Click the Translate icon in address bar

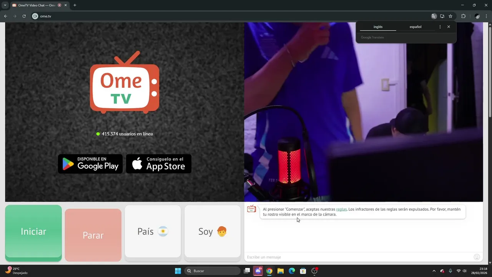tap(434, 16)
